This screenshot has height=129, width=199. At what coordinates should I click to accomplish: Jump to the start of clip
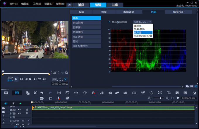tap(22, 79)
